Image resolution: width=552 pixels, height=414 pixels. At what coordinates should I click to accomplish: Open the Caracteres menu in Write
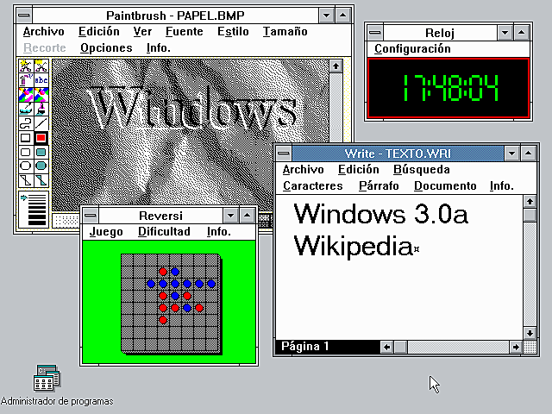point(312,185)
